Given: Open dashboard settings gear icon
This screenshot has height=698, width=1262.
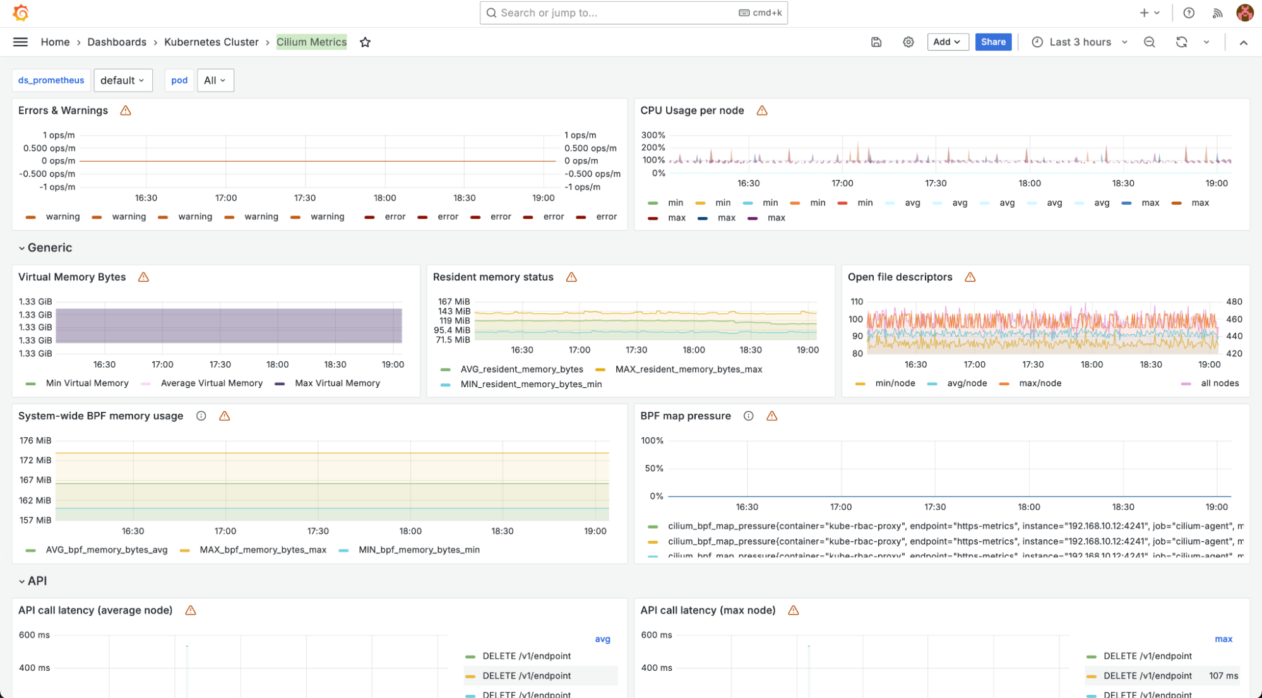Looking at the screenshot, I should pyautogui.click(x=908, y=42).
